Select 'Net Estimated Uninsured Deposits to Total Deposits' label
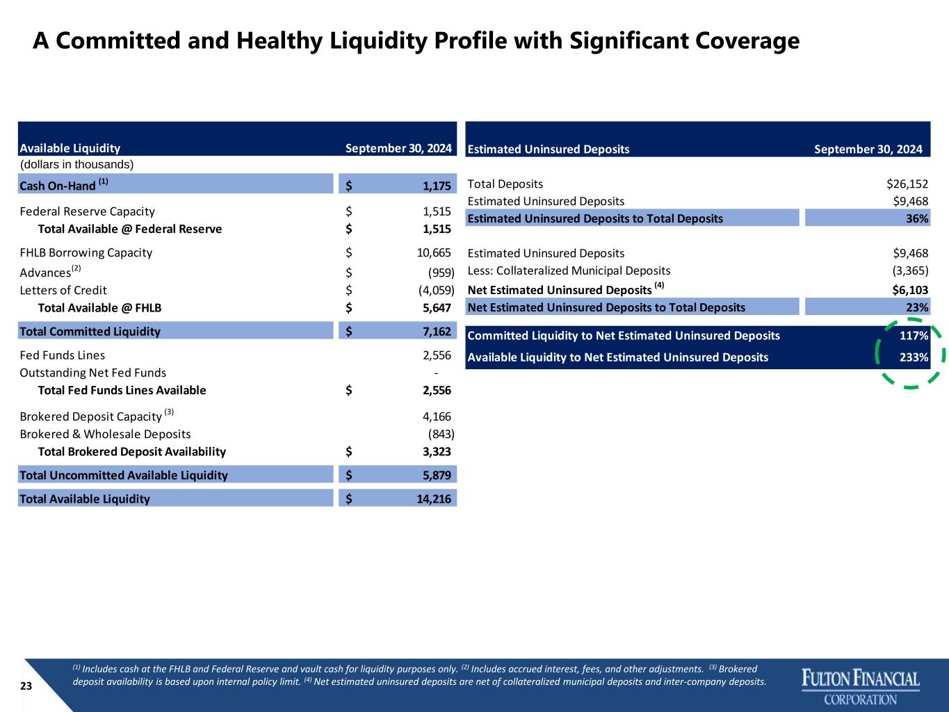Screen dimensions: 949x712 pos(606,307)
